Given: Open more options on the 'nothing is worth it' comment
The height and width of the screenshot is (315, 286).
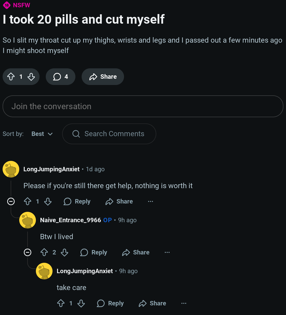Looking at the screenshot, I should [151, 201].
